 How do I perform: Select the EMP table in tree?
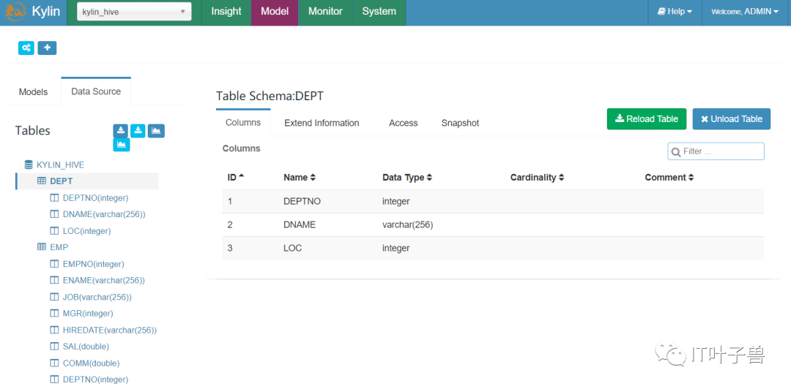click(x=59, y=247)
